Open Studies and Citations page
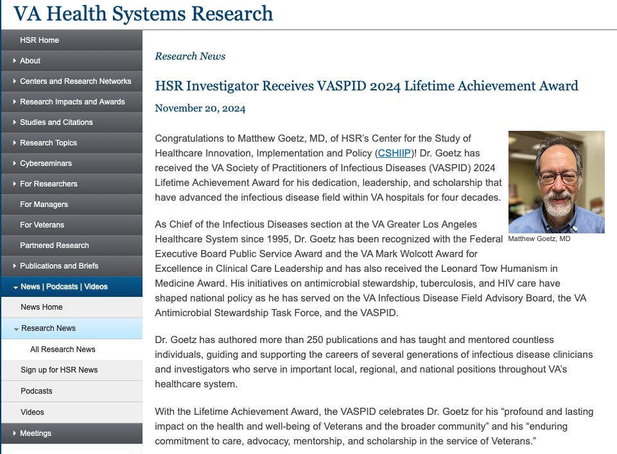The width and height of the screenshot is (617, 454). [x=56, y=122]
